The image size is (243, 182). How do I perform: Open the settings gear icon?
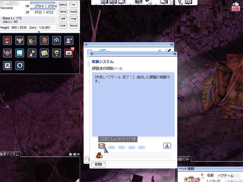coord(20,66)
